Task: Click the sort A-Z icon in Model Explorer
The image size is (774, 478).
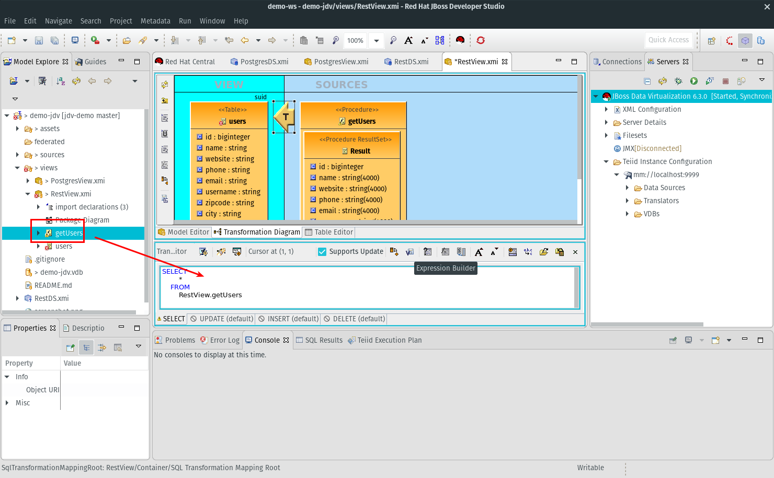Action: 61,81
